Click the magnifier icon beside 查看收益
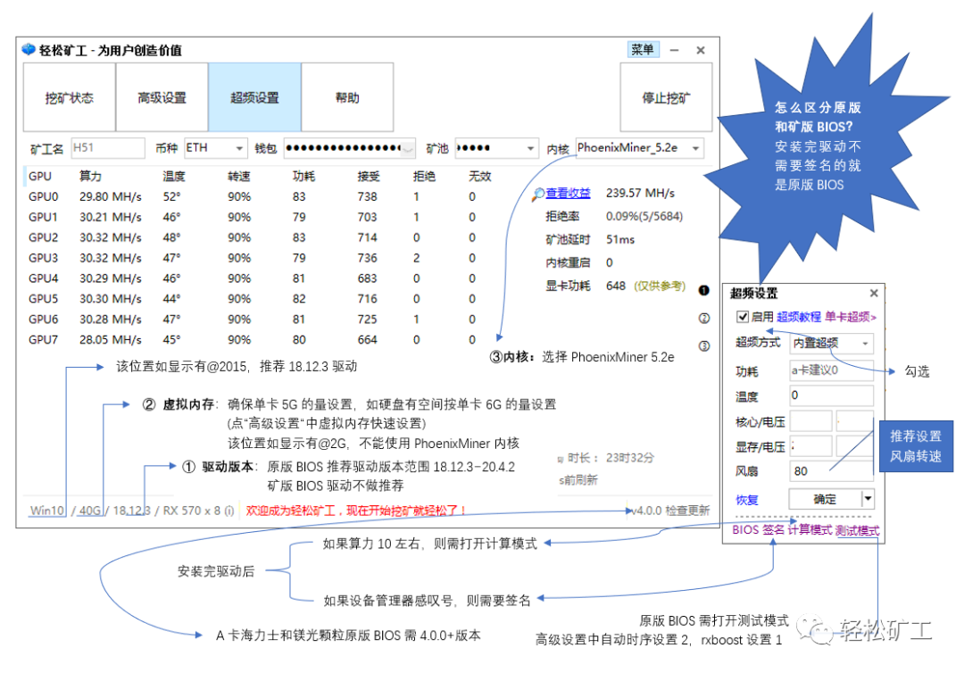Screen dimensions: 964x673 point(538,193)
